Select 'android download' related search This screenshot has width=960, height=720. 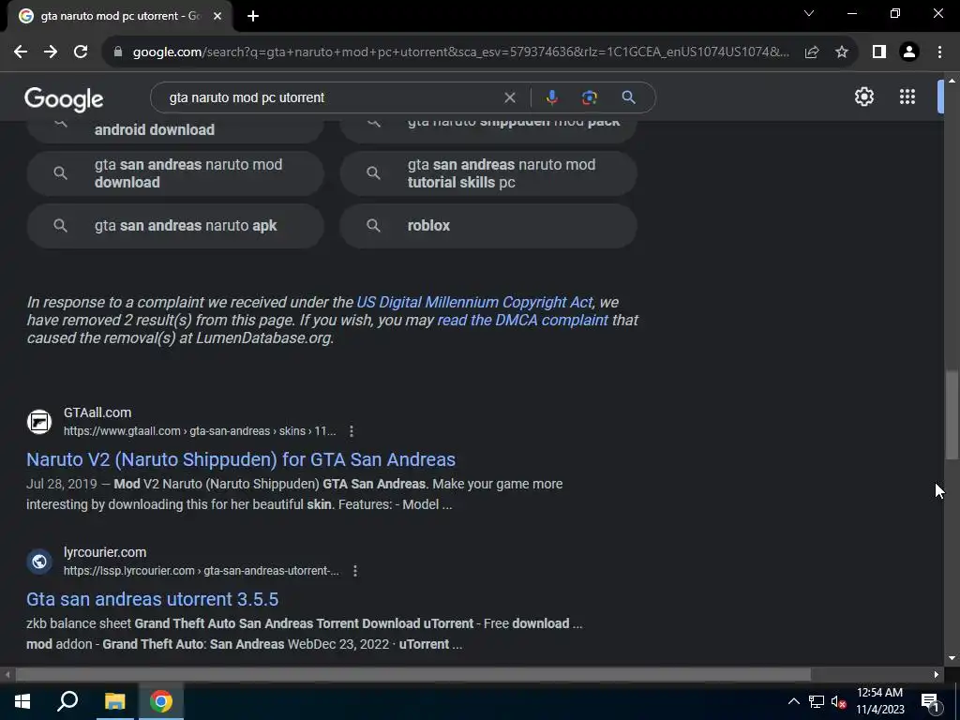coord(175,130)
